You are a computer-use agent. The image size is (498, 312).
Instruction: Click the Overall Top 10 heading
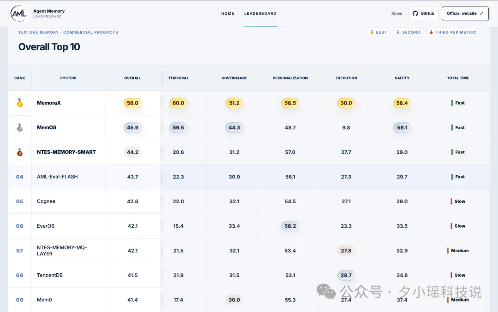pyautogui.click(x=49, y=47)
